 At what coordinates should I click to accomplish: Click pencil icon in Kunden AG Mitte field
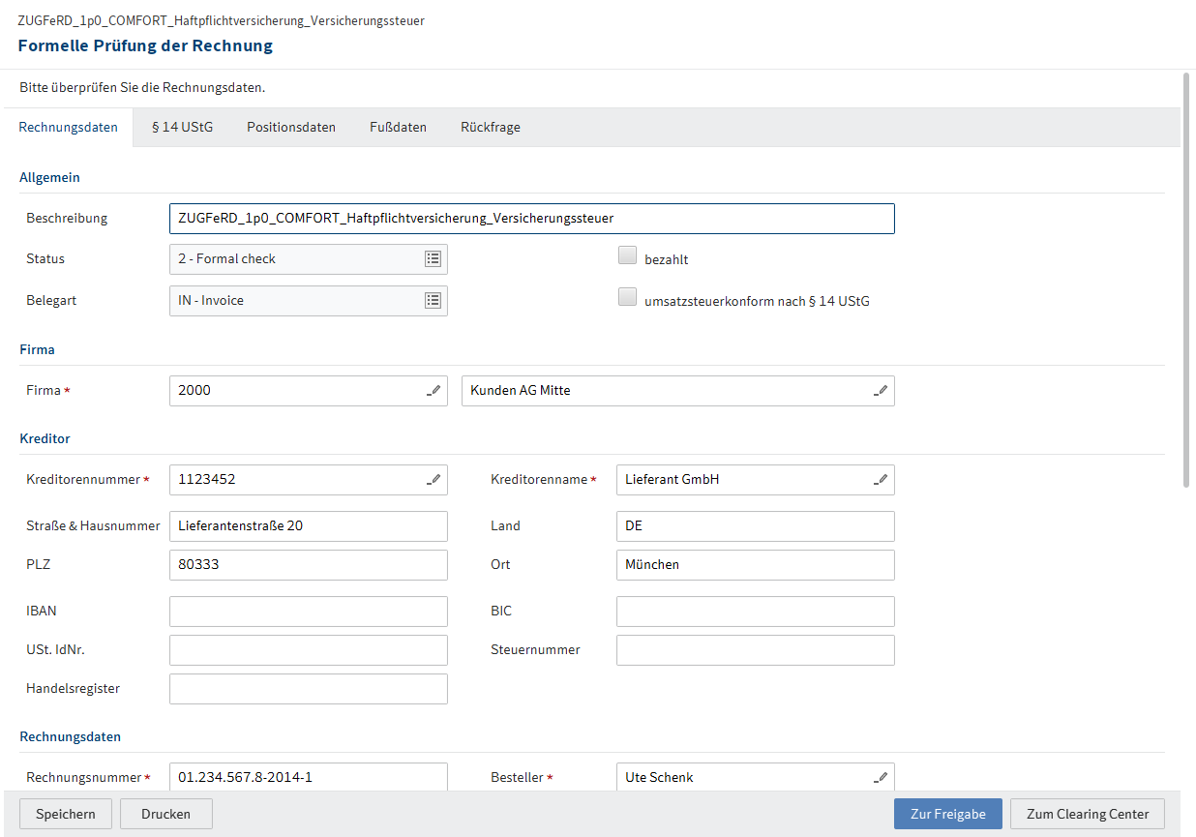tap(881, 391)
